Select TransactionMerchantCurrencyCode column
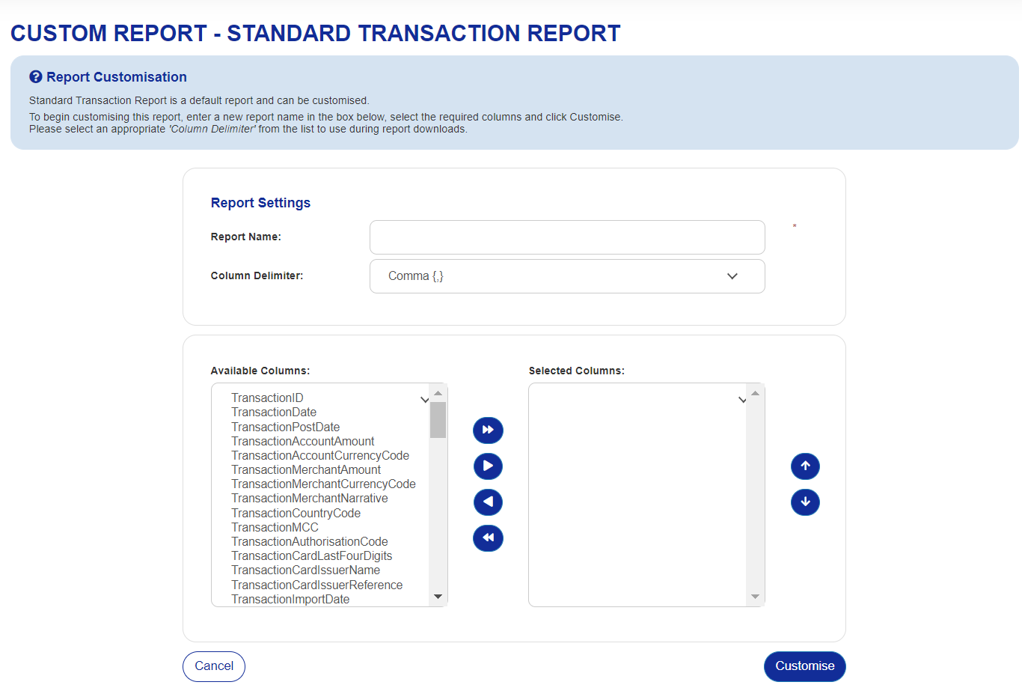The height and width of the screenshot is (685, 1022). 323,484
